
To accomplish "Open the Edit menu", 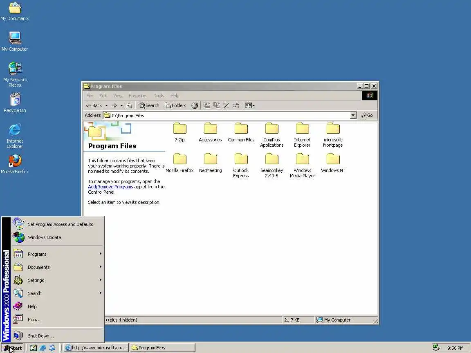I will 103,96.
